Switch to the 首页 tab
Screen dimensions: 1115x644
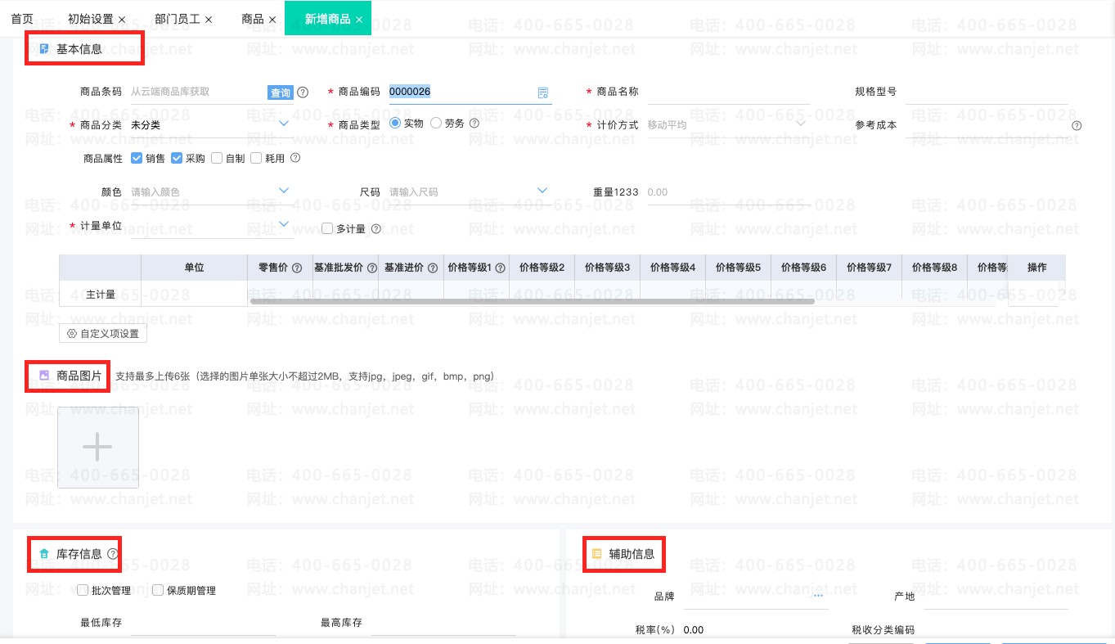[x=22, y=18]
